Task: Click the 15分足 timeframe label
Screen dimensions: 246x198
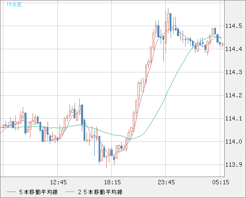Action: coord(14,4)
